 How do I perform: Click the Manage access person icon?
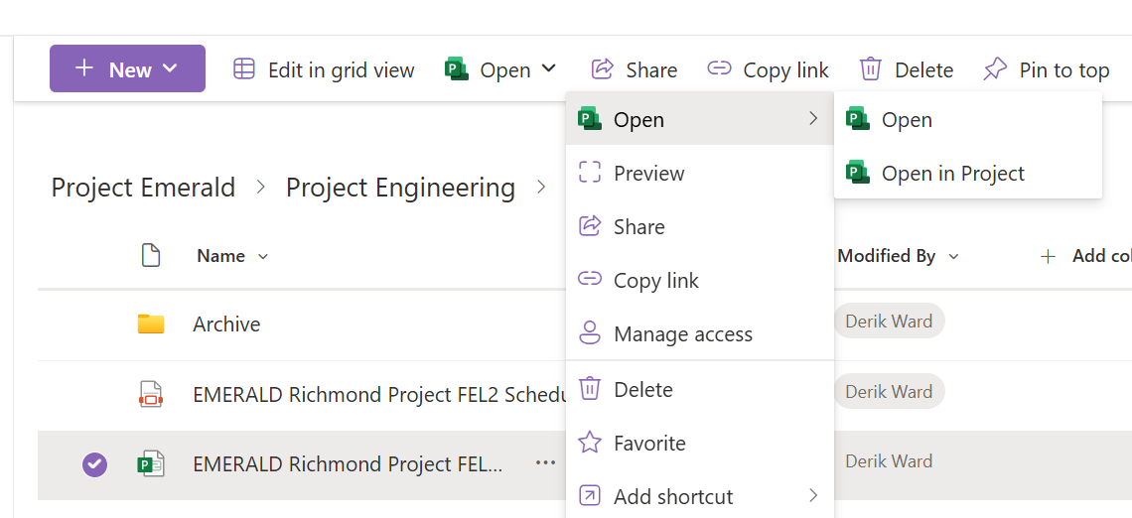590,333
